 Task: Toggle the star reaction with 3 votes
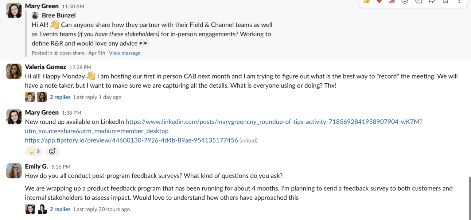point(34,151)
